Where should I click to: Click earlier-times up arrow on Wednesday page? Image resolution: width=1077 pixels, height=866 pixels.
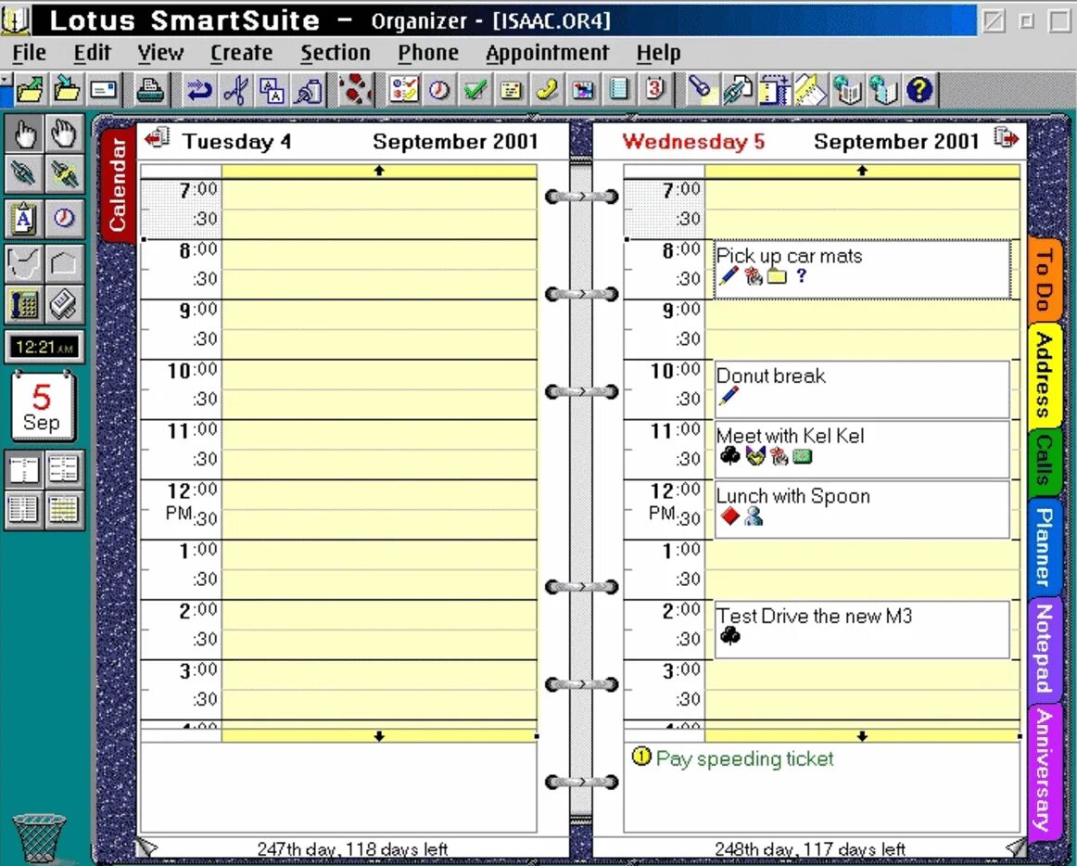[x=862, y=171]
